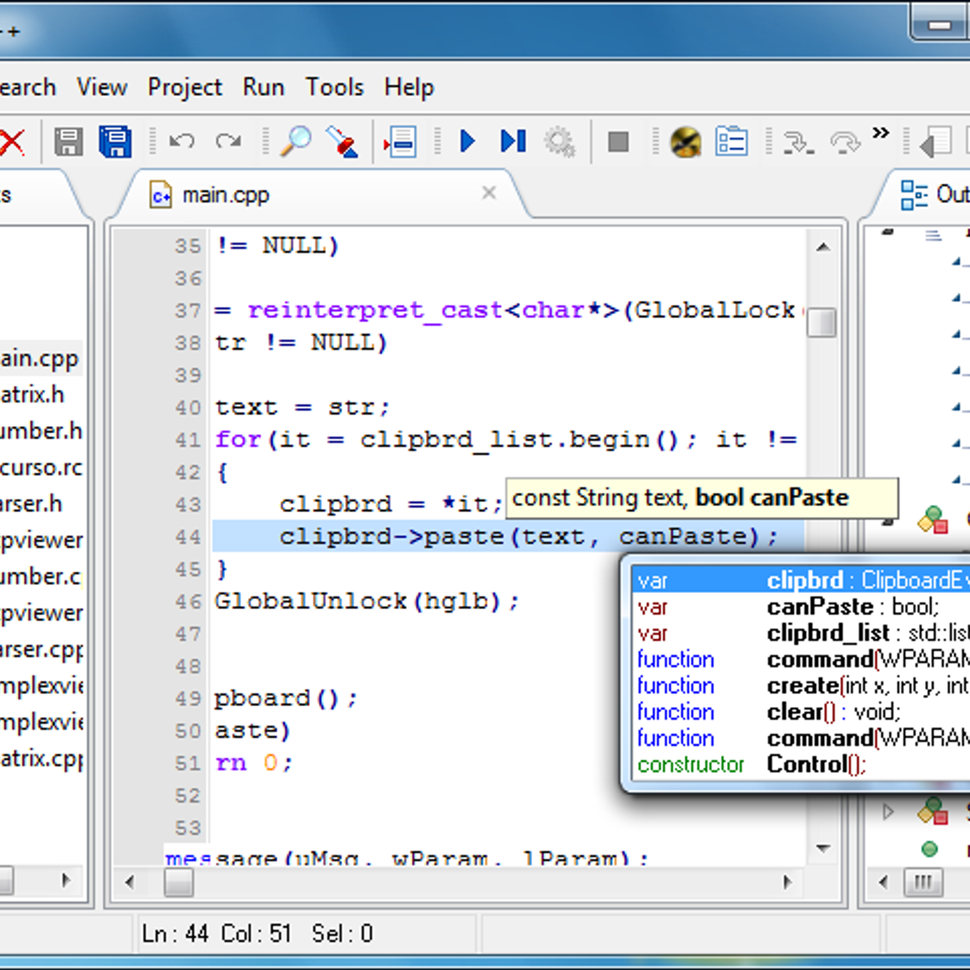970x970 pixels.
Task: Click the green circle outline item icon
Action: (929, 849)
